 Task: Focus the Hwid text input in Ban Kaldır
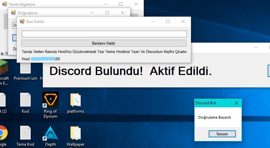tap(104, 34)
